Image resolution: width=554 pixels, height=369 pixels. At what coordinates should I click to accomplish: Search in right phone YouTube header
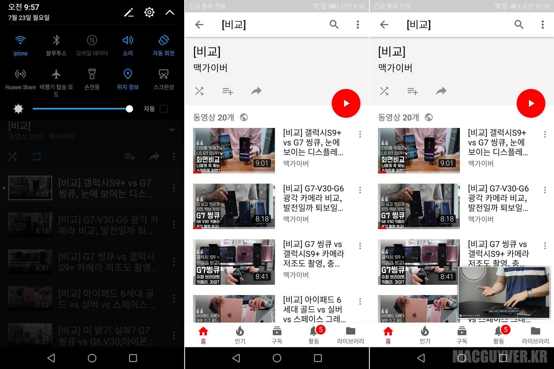[x=519, y=24]
